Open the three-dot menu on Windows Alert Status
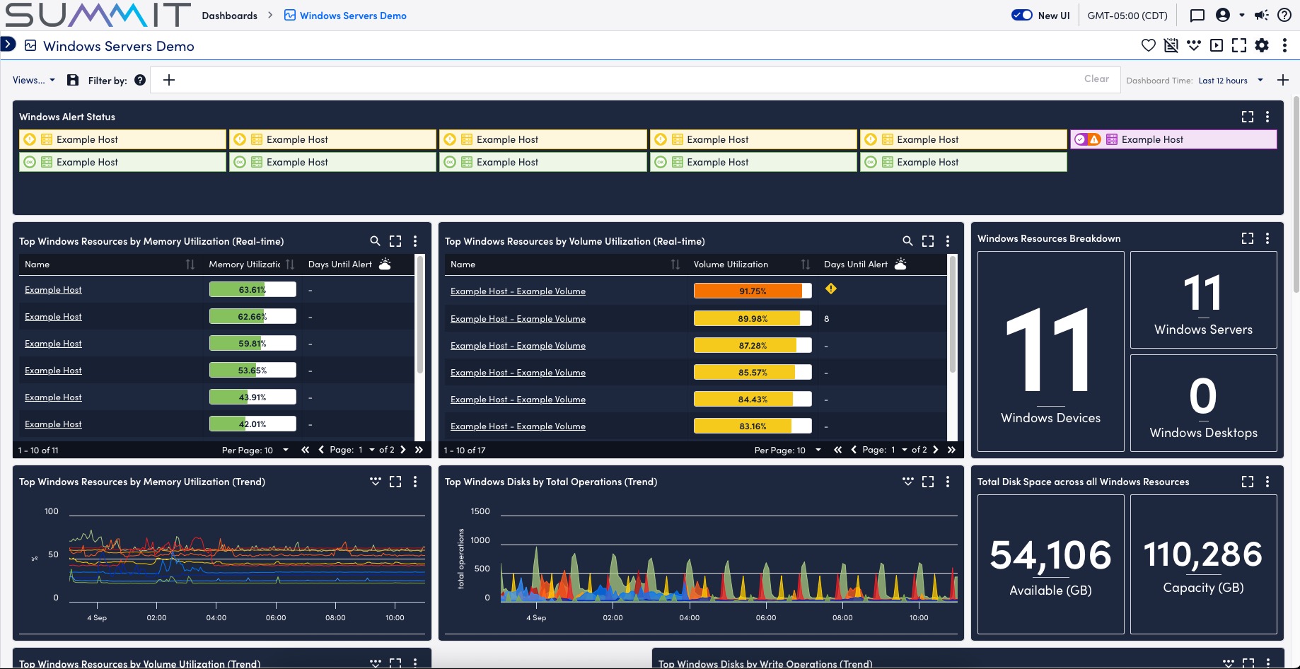Viewport: 1300px width, 669px height. pyautogui.click(x=1267, y=117)
